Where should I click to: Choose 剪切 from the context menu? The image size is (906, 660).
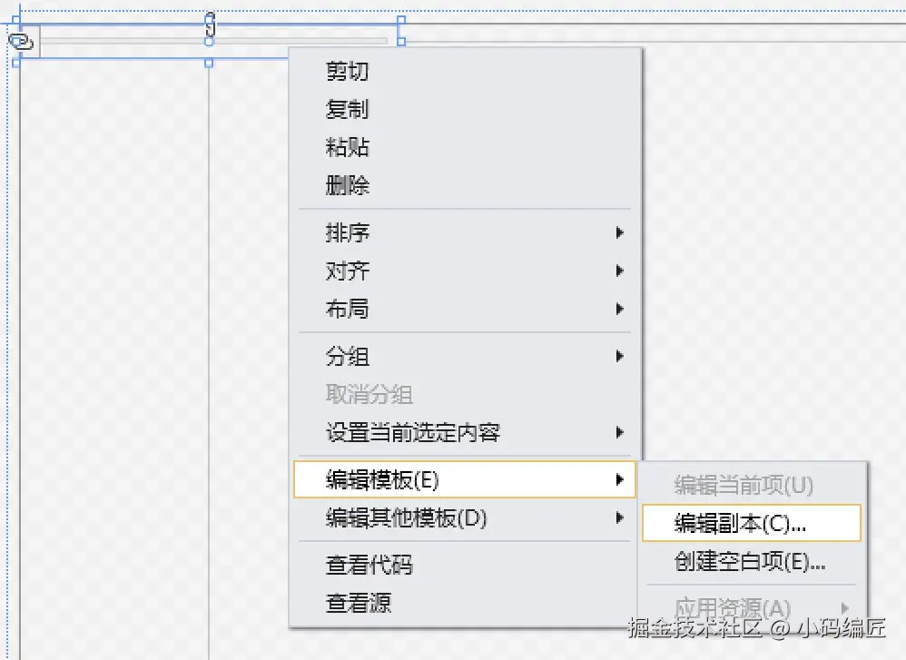[x=465, y=71]
